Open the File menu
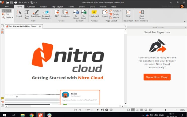 point(7,7)
